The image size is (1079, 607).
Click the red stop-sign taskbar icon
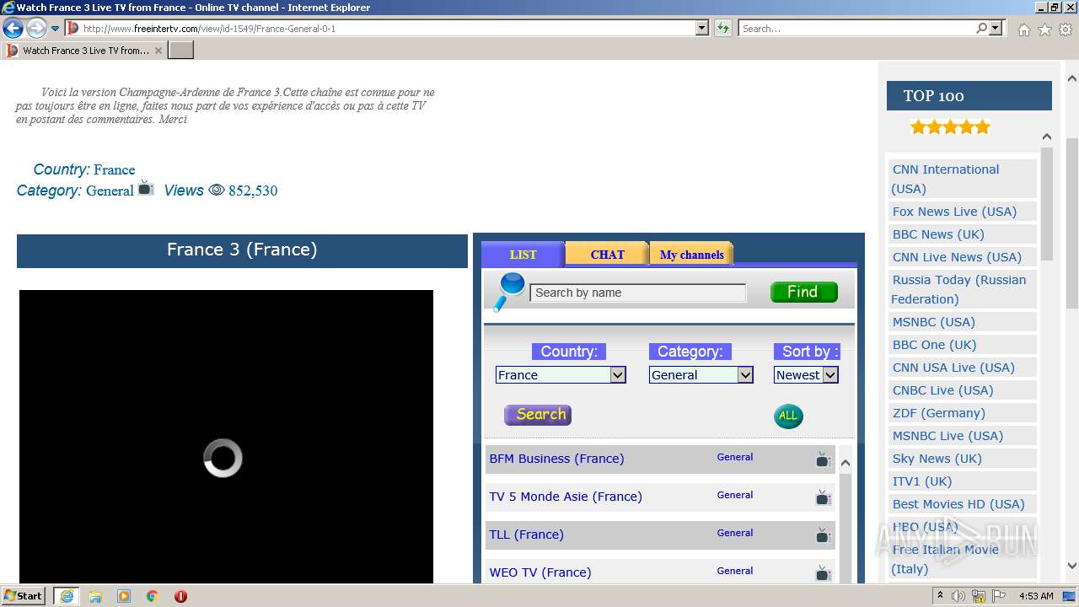(180, 596)
